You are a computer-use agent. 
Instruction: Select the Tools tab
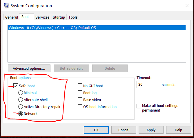click(73, 17)
